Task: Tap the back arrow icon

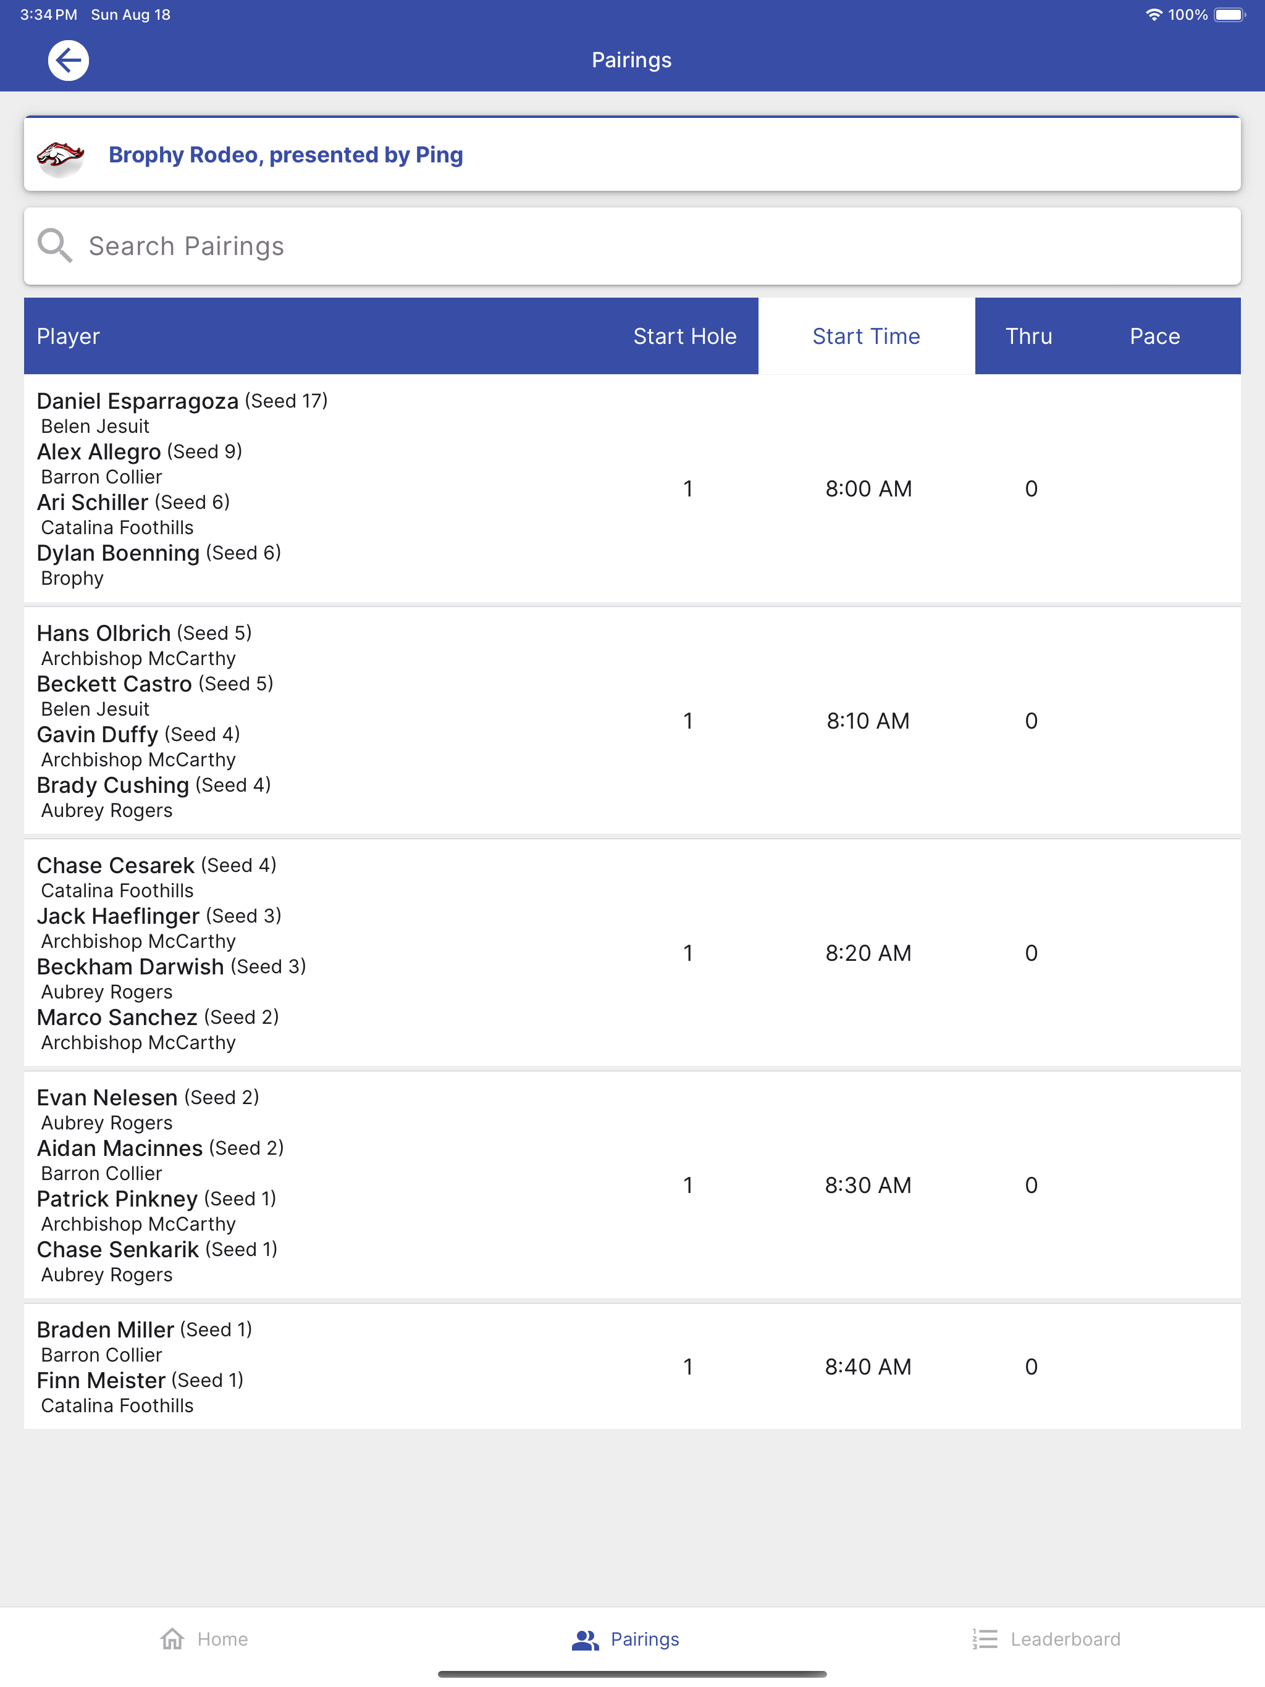Action: pos(68,61)
